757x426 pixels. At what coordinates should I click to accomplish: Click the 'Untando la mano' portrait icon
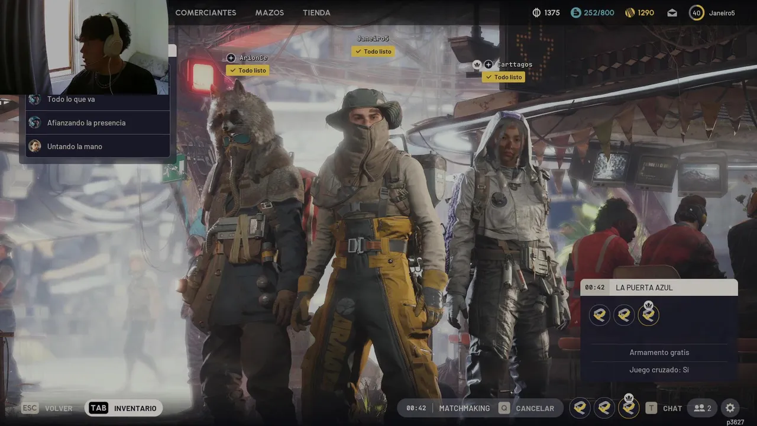35,146
